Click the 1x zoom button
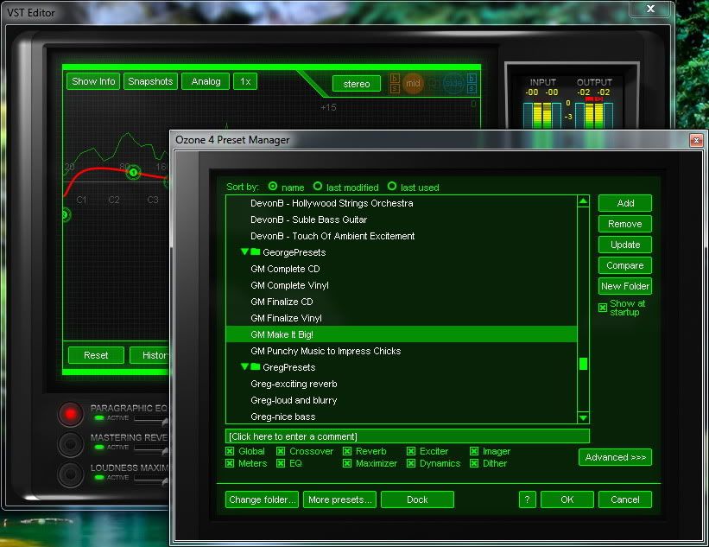The width and height of the screenshot is (709, 547). click(x=245, y=81)
